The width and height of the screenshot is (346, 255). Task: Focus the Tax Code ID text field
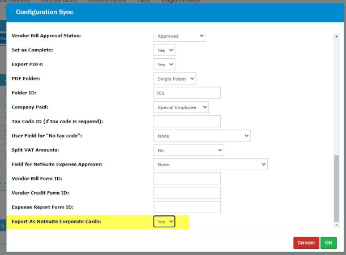(187, 121)
